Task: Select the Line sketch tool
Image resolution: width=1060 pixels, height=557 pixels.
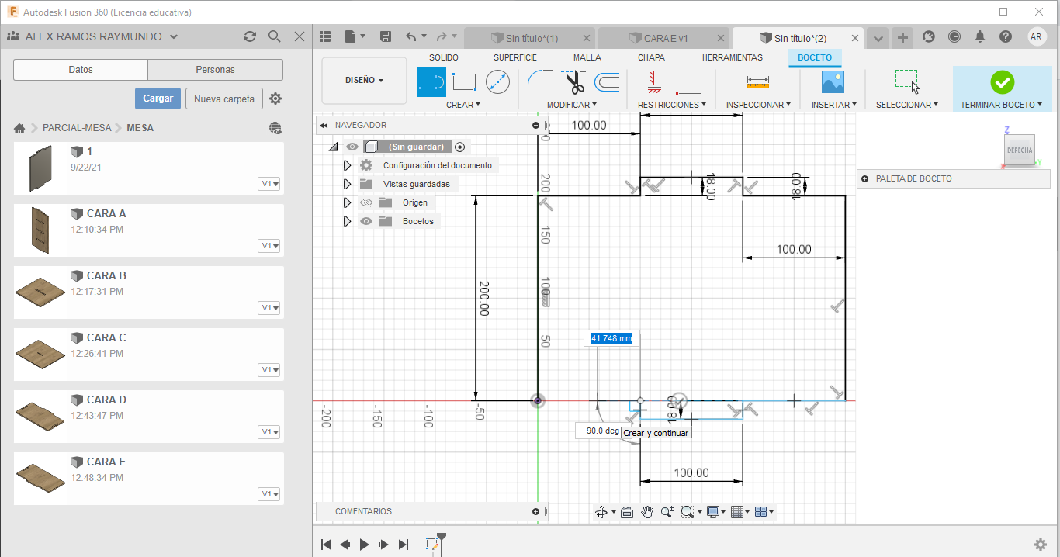Action: [431, 81]
